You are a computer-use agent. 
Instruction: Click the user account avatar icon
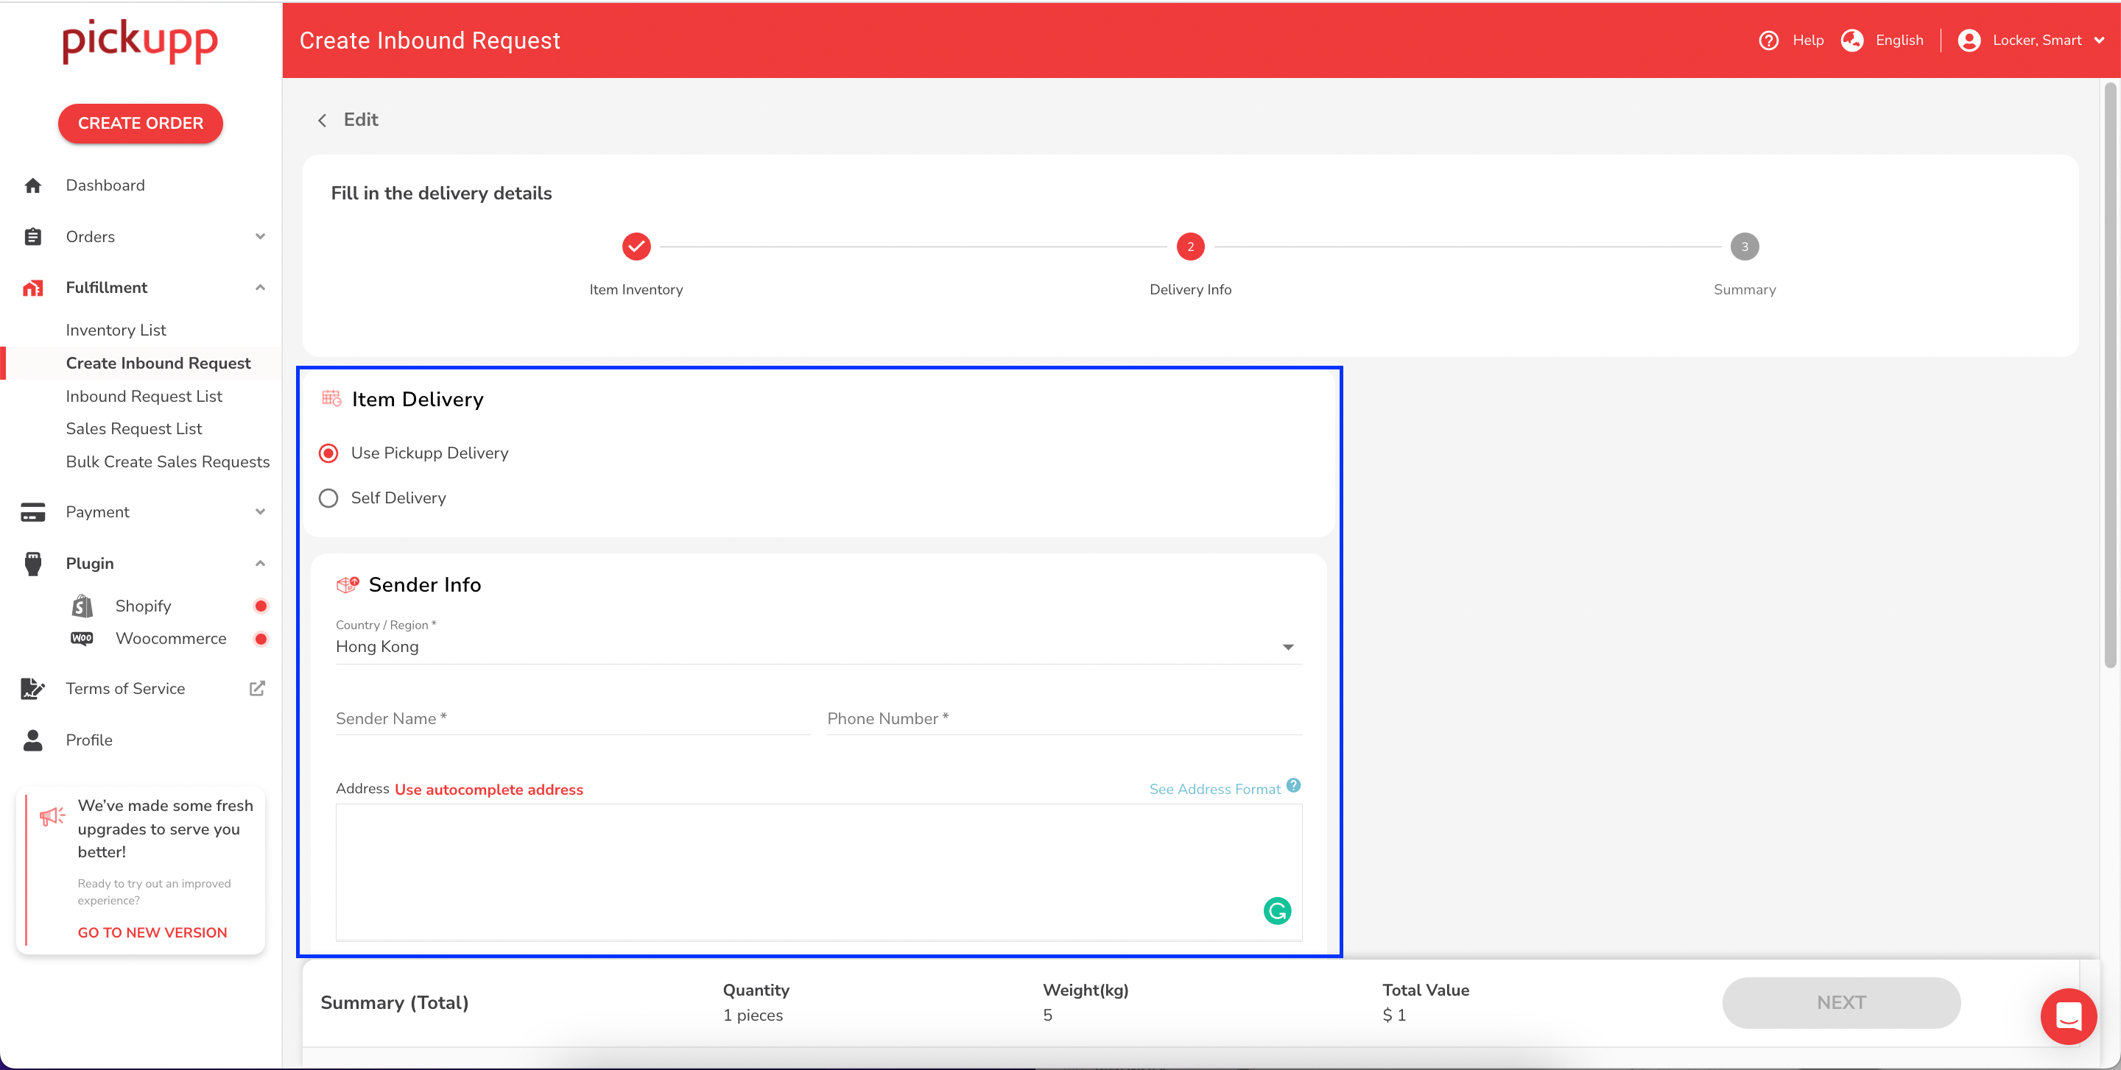pyautogui.click(x=1969, y=40)
